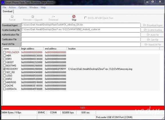This screenshot has width=165, height=120.
Task: Click the end address column header
Action: pos(55,49)
